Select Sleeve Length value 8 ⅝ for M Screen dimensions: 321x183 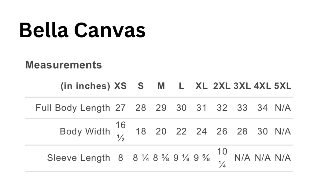coord(161,158)
